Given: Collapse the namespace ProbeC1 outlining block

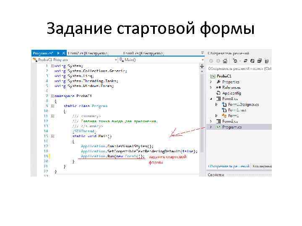Looking at the screenshot, I should (x=52, y=96).
